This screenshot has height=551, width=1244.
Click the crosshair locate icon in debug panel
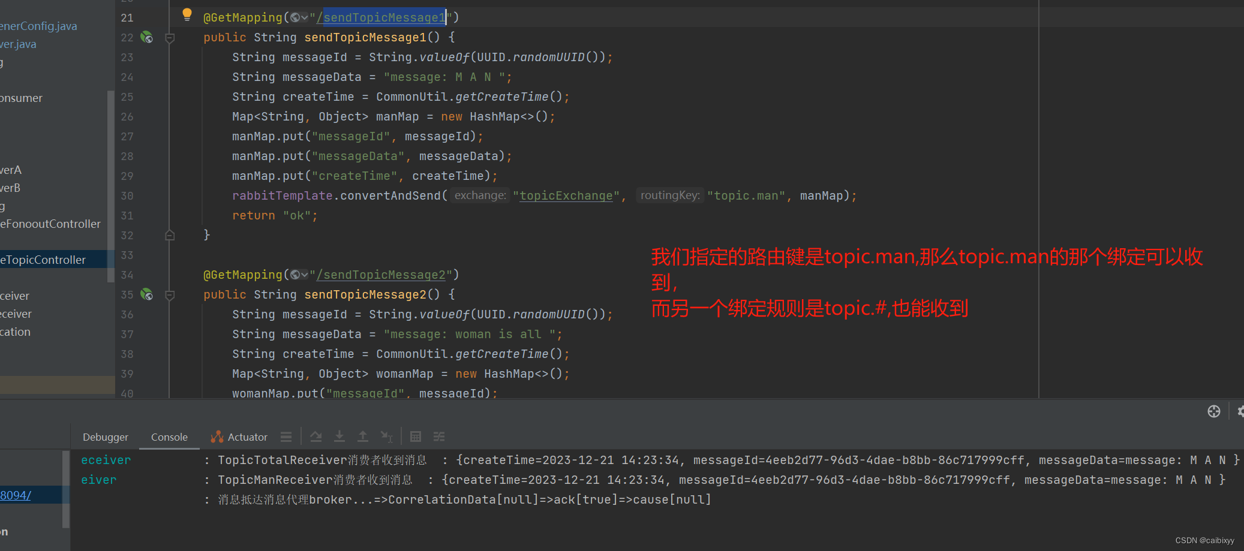click(x=1214, y=411)
